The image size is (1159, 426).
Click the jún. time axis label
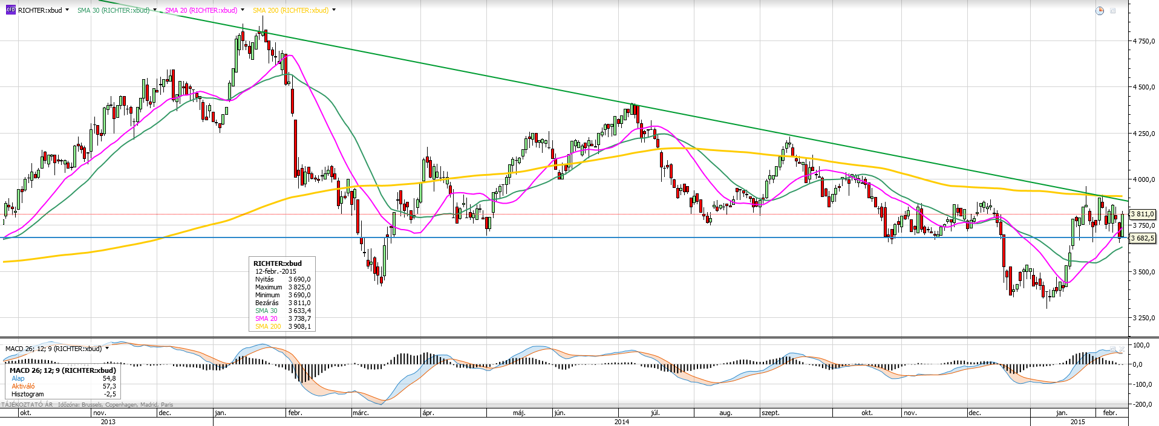(x=560, y=413)
